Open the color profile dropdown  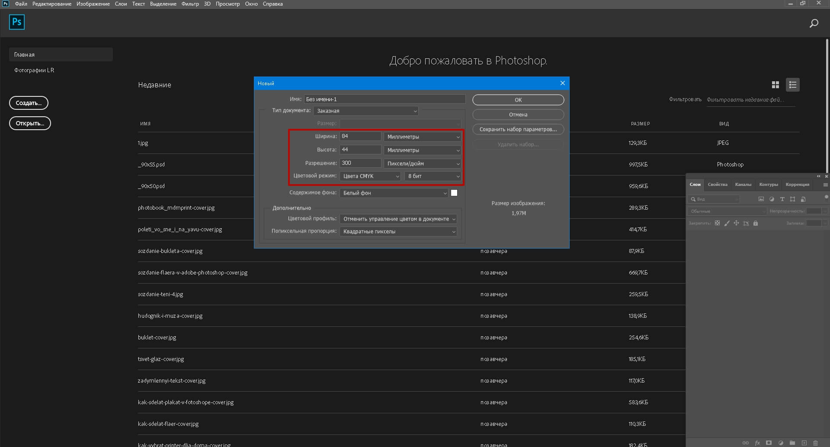coord(398,219)
